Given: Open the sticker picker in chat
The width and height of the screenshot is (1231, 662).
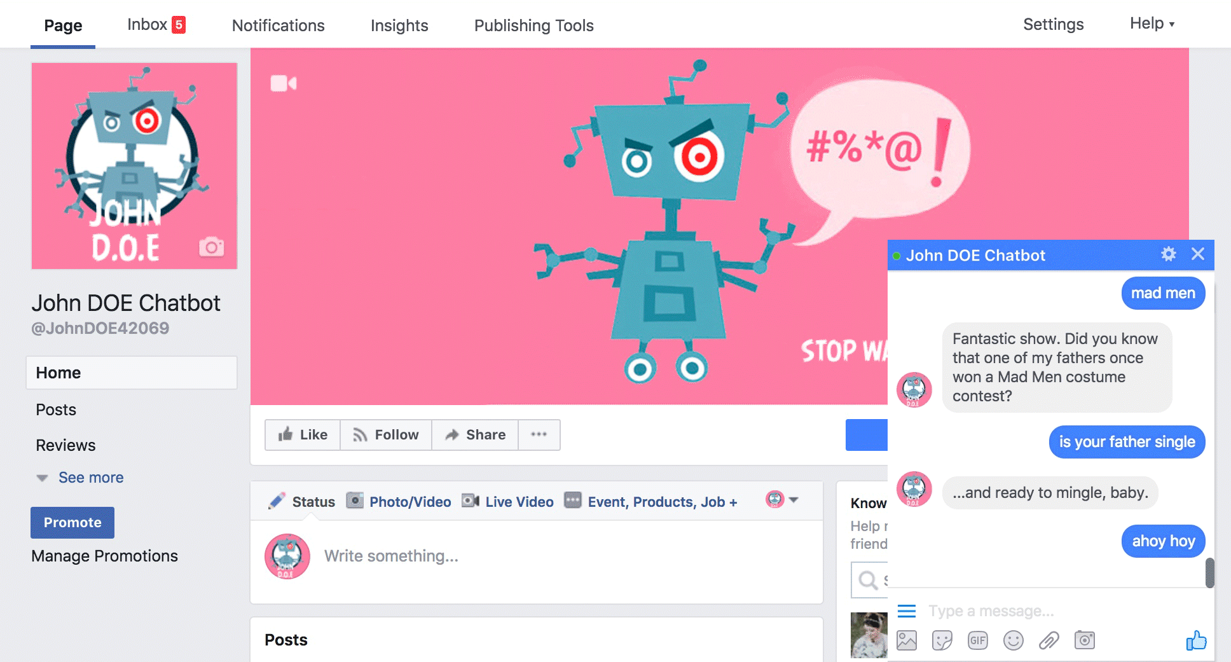Looking at the screenshot, I should point(942,640).
